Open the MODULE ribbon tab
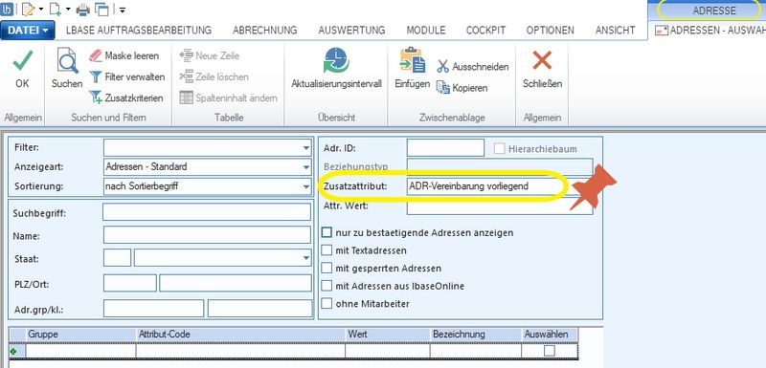Screen dimensions: 766x368 click(426, 31)
